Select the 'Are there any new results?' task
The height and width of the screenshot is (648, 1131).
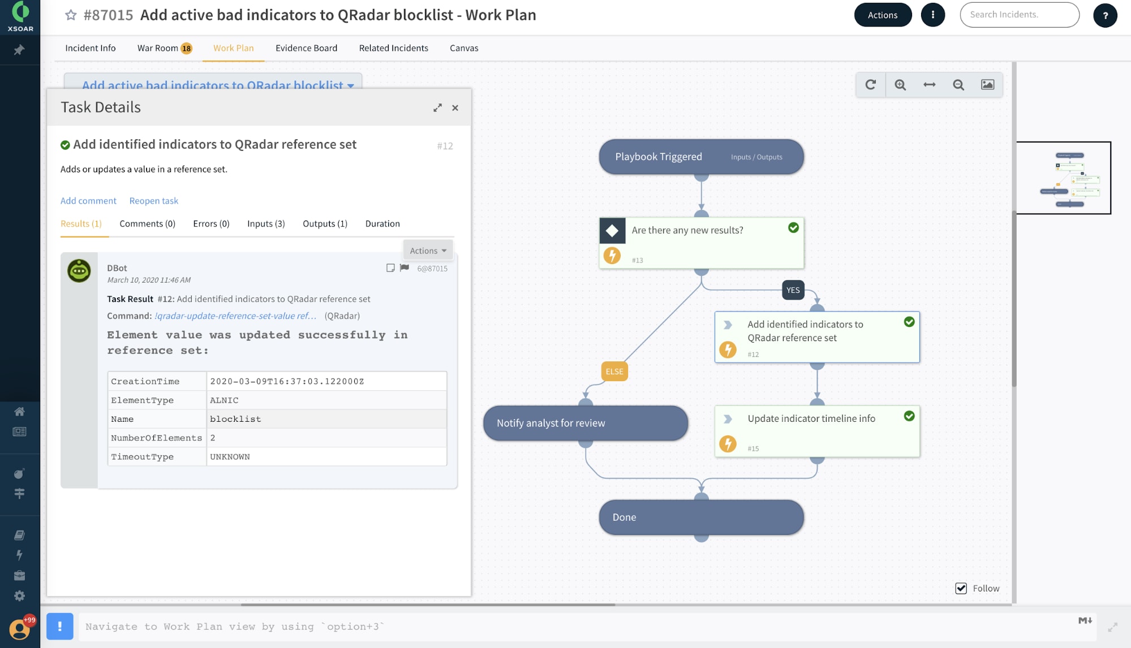(701, 243)
